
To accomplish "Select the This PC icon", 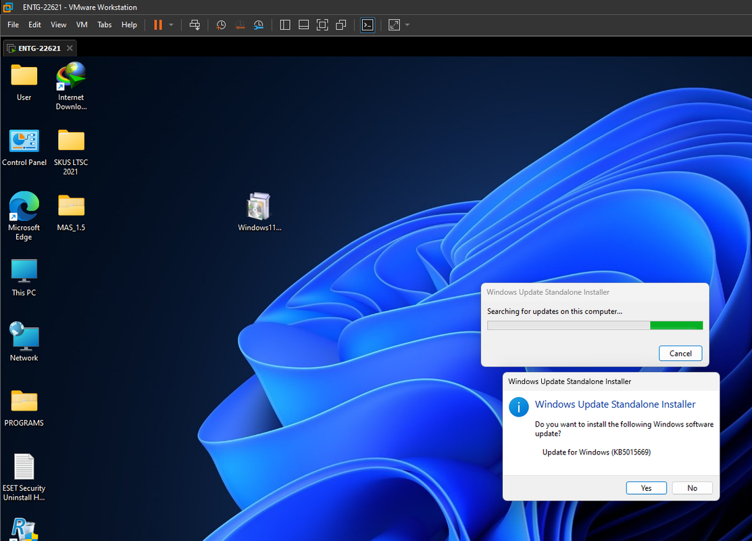I will (x=24, y=277).
